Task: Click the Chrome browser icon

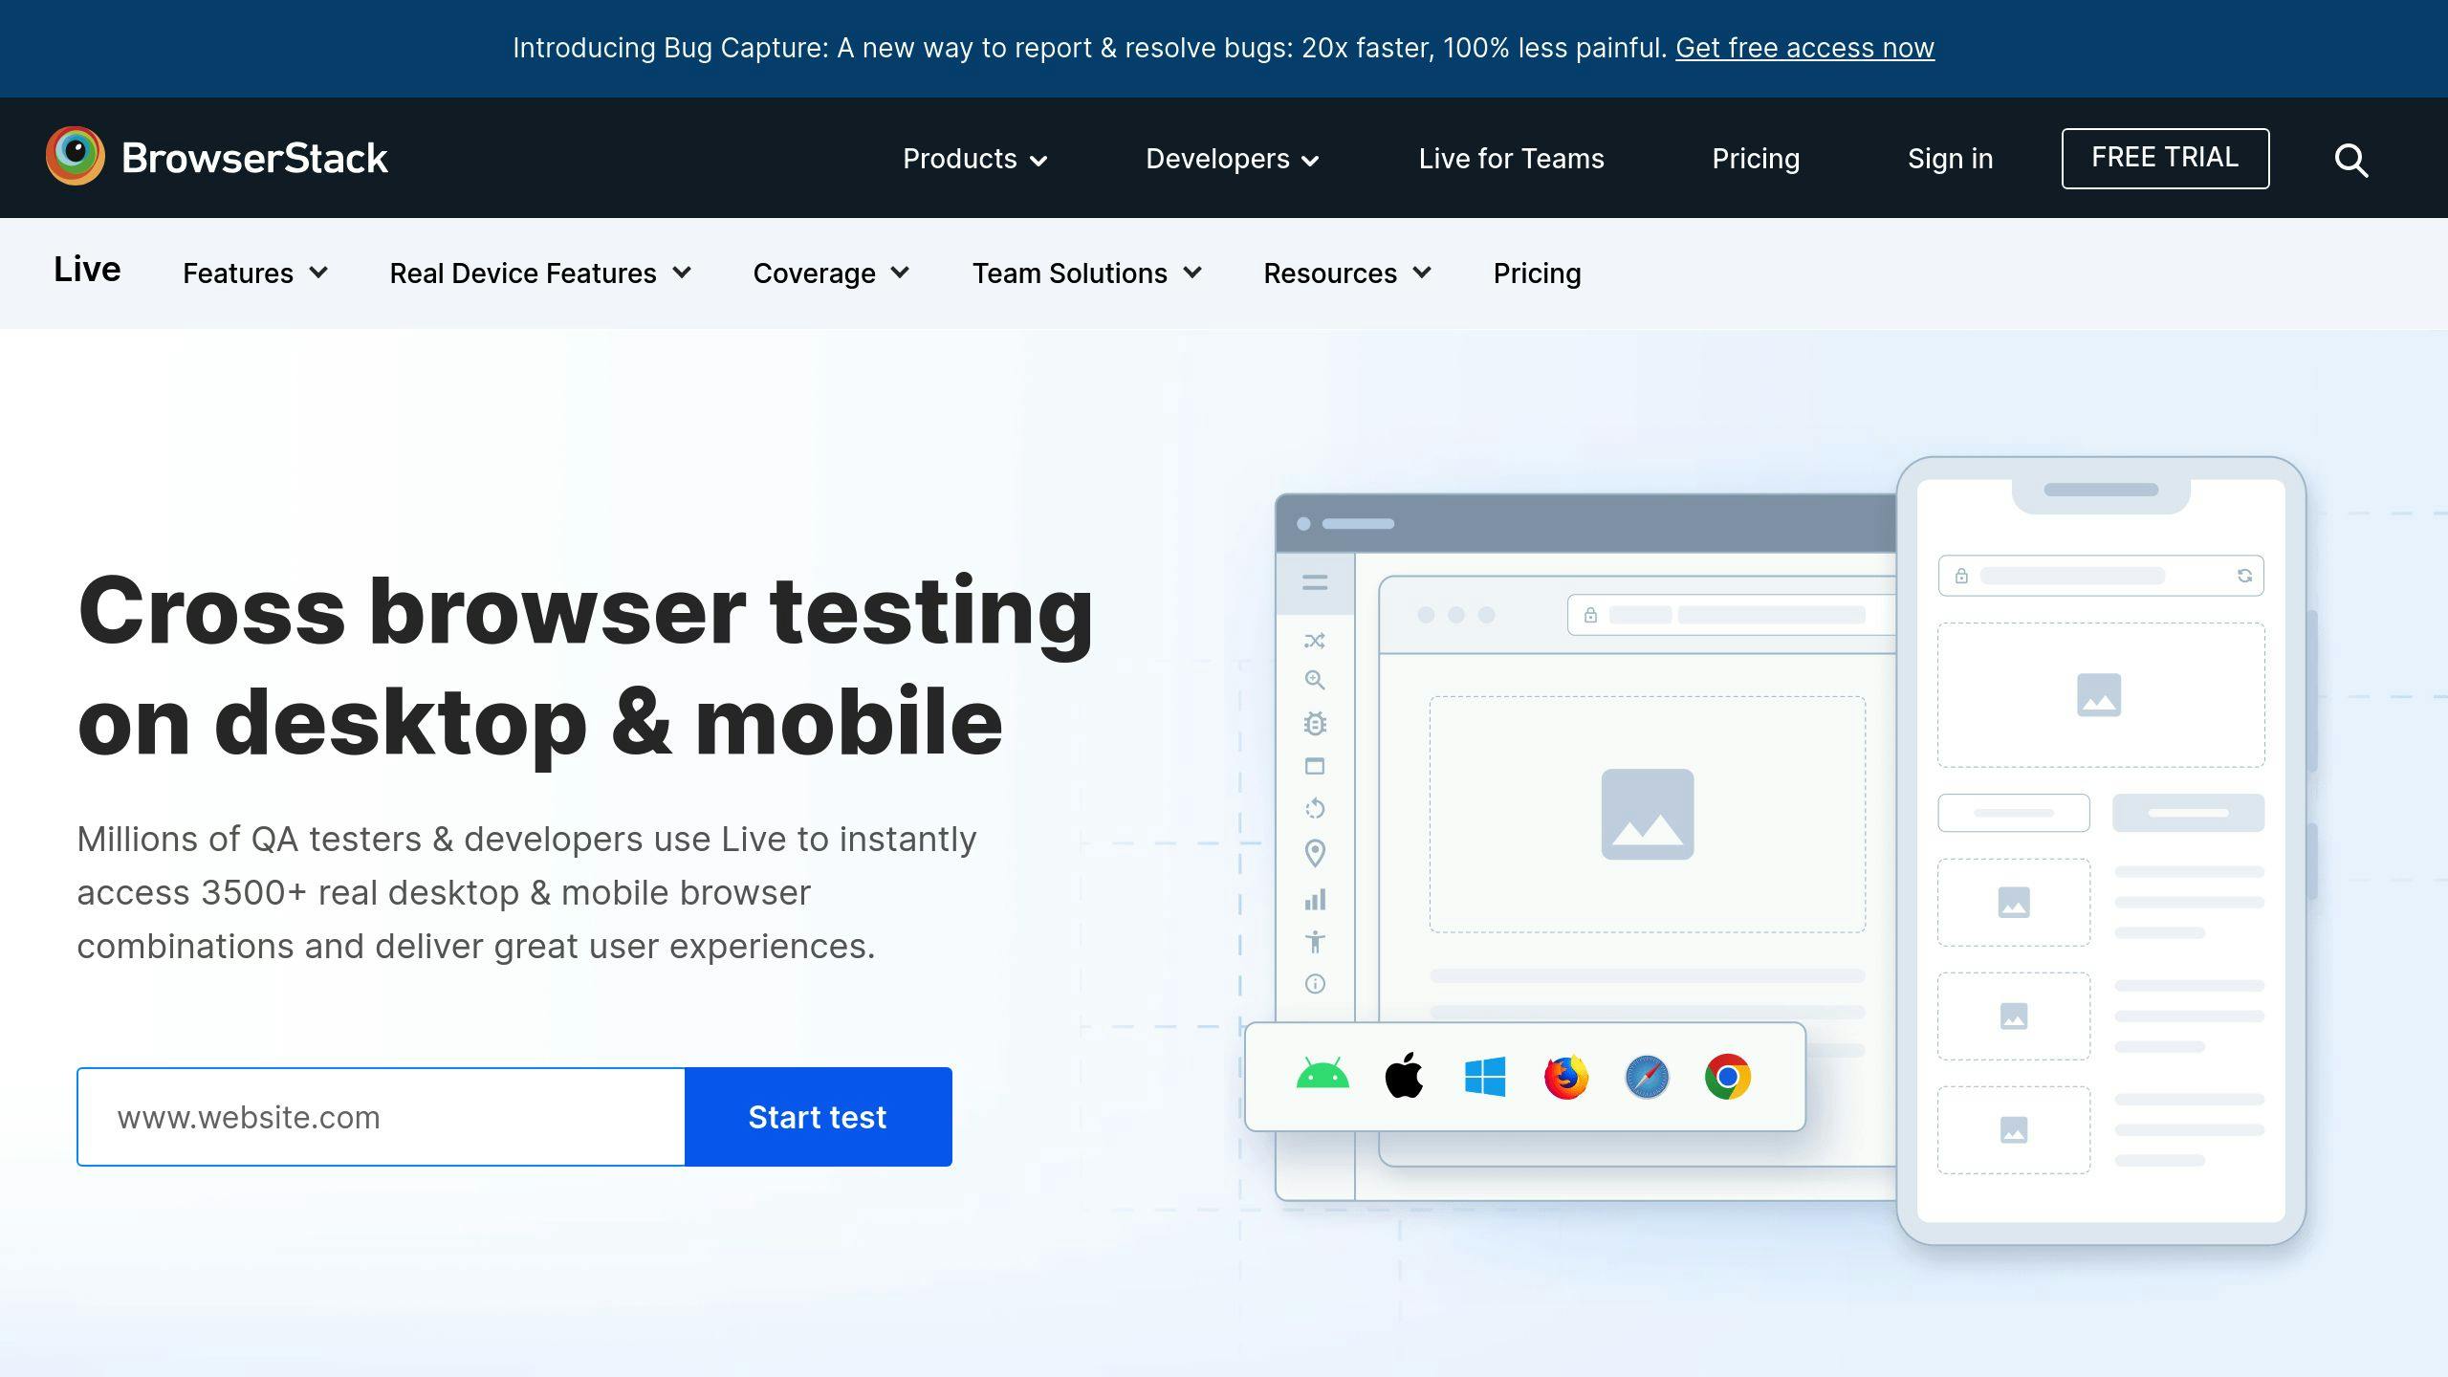Action: coord(1728,1078)
